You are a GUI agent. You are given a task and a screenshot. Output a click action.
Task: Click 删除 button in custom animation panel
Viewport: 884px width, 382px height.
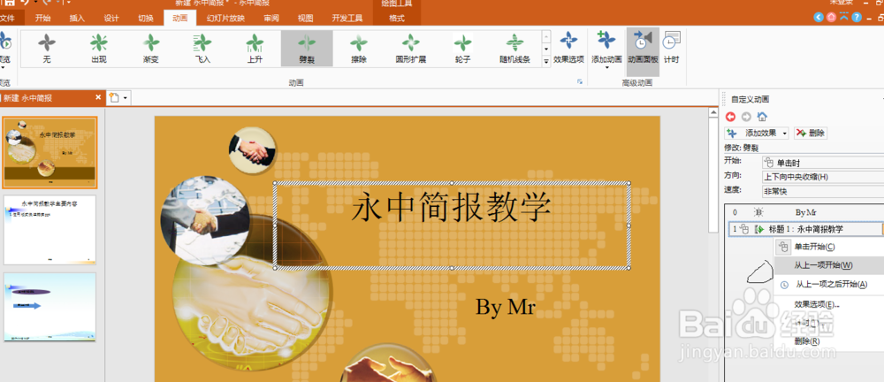811,134
